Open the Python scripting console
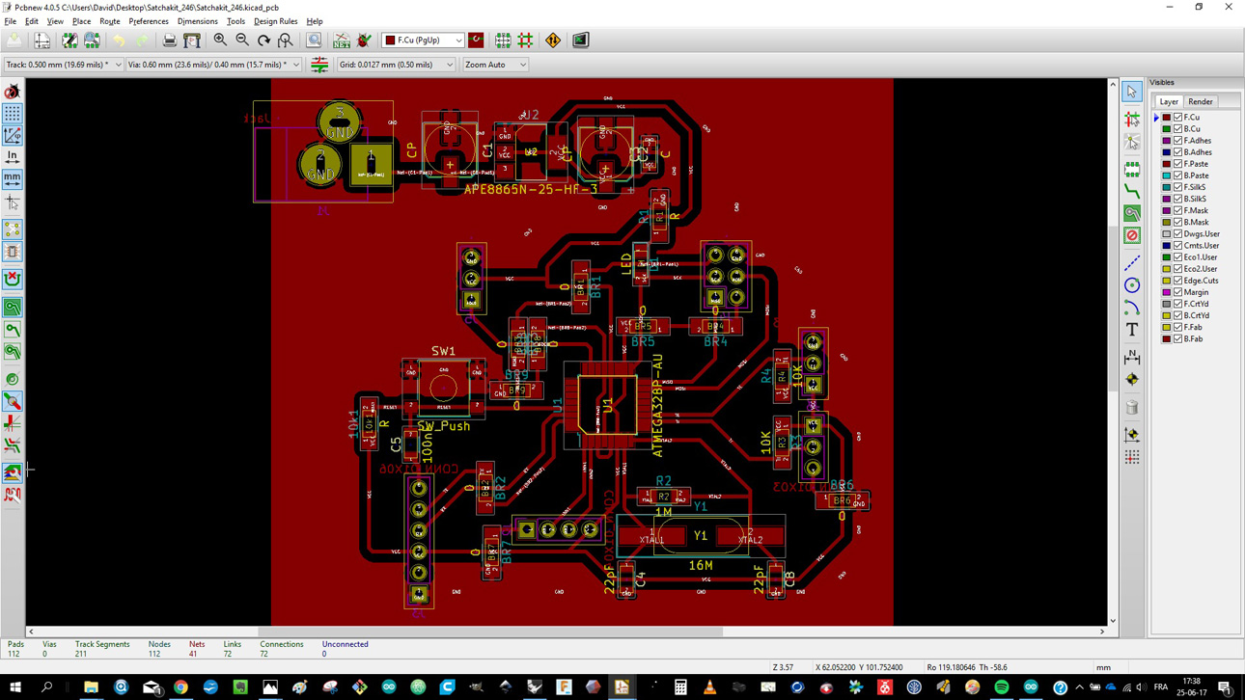The image size is (1245, 700). coord(580,40)
